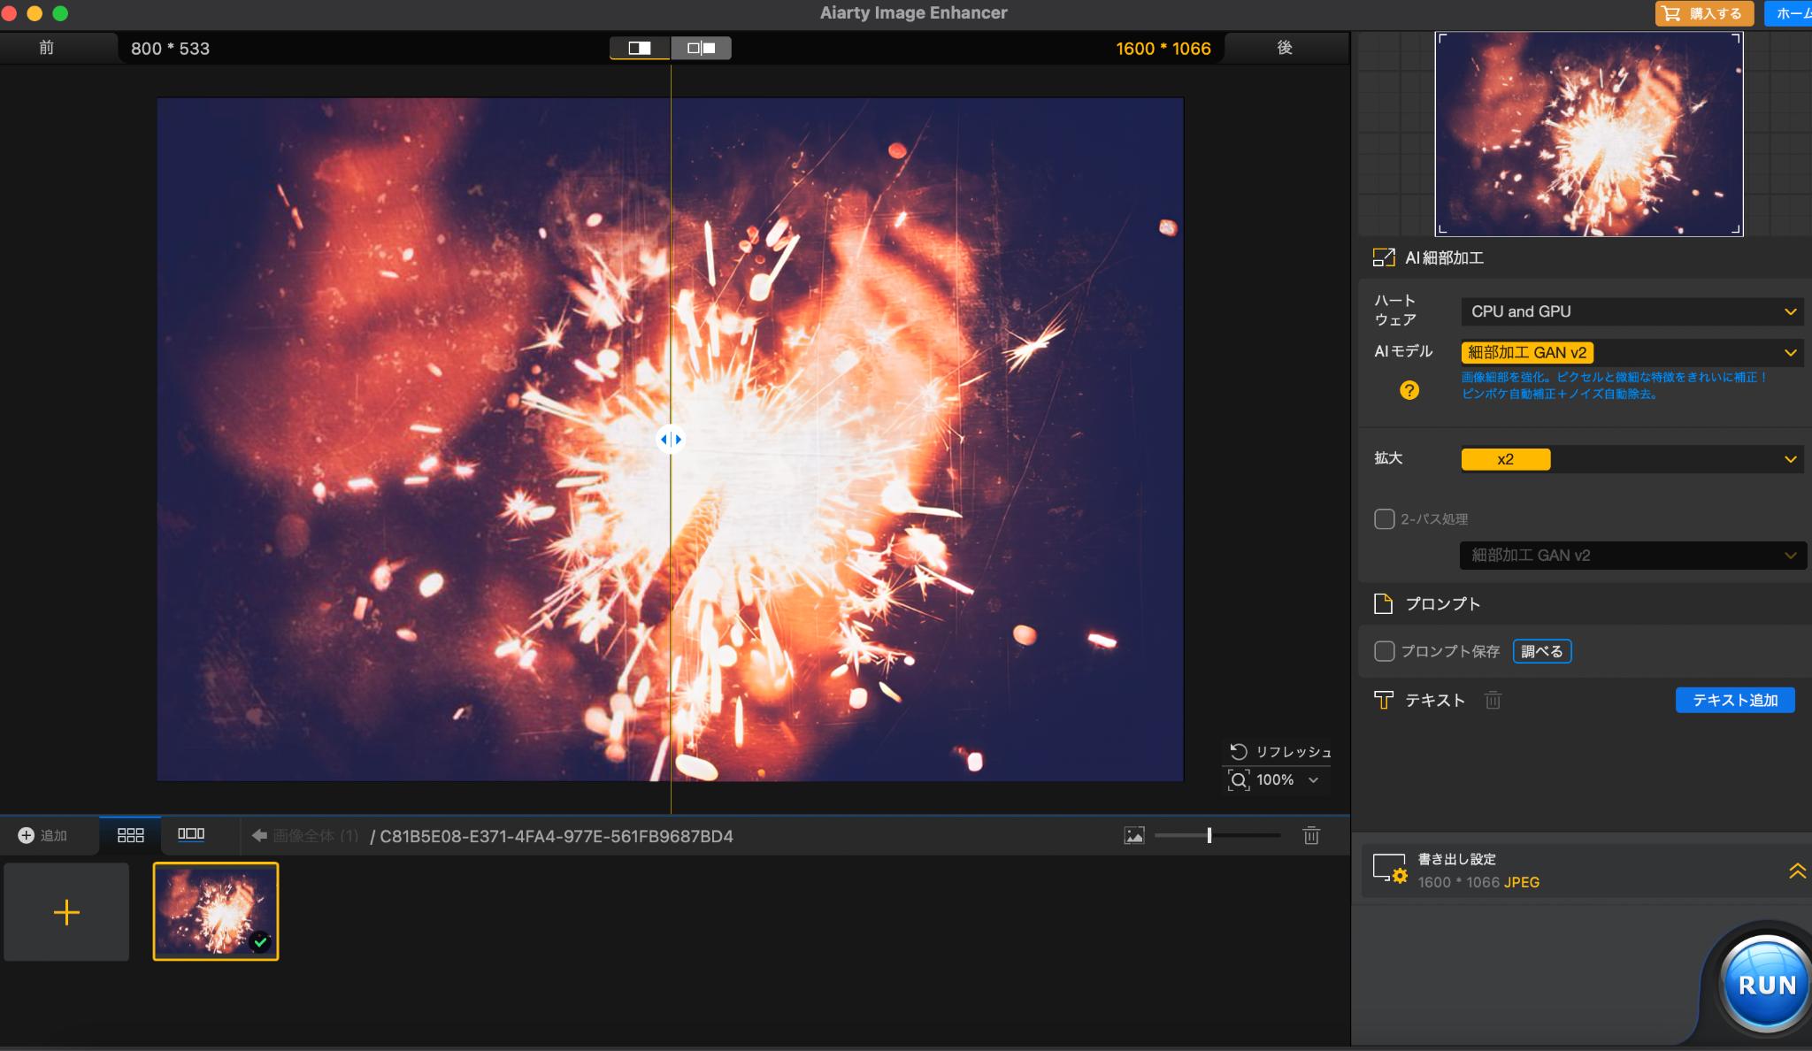Switch to single-pane before/after view
The width and height of the screenshot is (1812, 1051).
[640, 48]
